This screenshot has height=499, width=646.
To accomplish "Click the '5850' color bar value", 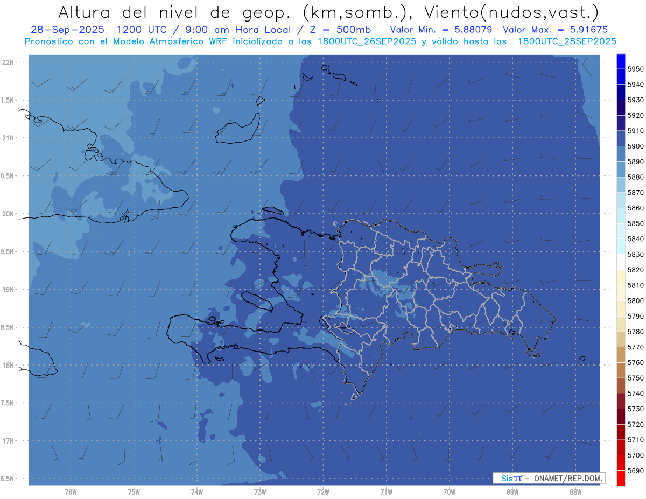I will 636,223.
